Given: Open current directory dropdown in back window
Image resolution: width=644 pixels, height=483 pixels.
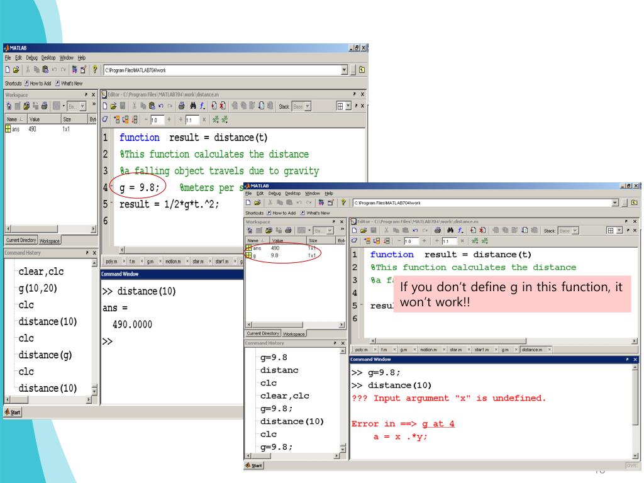Looking at the screenshot, I should click(x=344, y=70).
